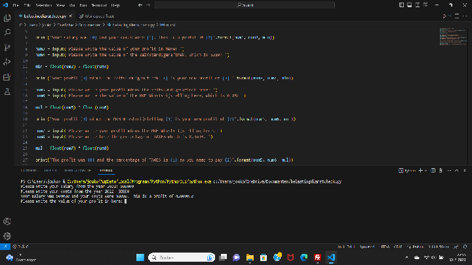Click the command center search box

click(246, 5)
